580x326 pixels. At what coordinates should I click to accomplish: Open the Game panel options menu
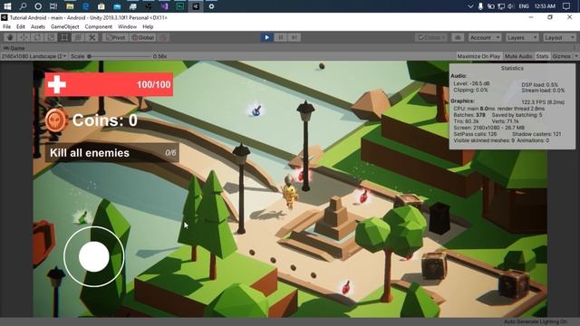[575, 48]
